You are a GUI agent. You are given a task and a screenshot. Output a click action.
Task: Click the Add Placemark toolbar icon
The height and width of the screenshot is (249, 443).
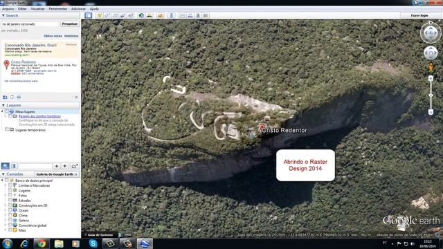tap(99, 15)
